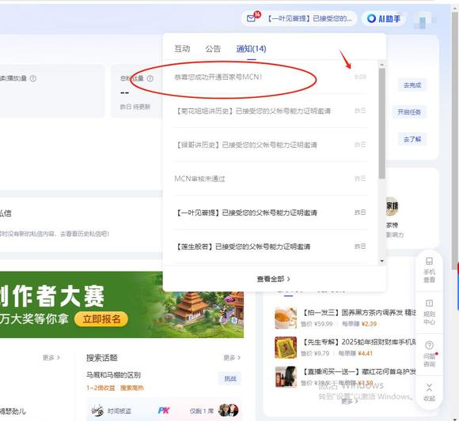The height and width of the screenshot is (421, 459).
Task: Click the 手机查看 phone icon
Action: pyautogui.click(x=429, y=270)
